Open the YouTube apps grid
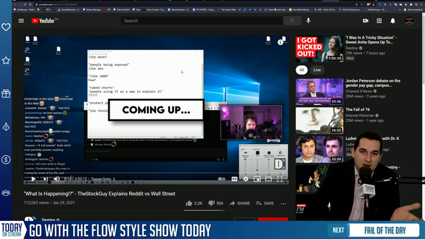This screenshot has height=239, width=425. (x=379, y=21)
